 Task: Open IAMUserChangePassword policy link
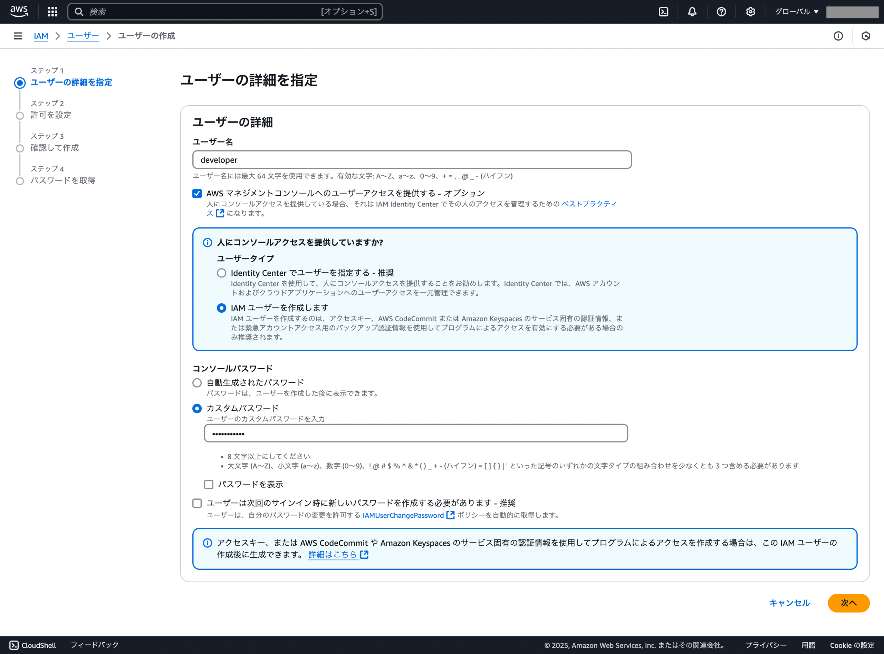click(x=403, y=515)
